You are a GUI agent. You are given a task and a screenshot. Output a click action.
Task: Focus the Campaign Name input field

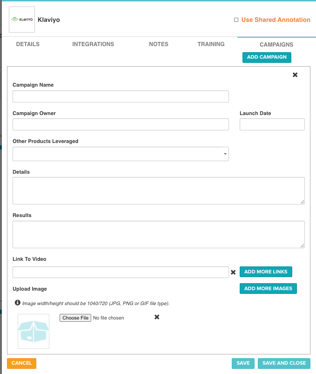[121, 96]
